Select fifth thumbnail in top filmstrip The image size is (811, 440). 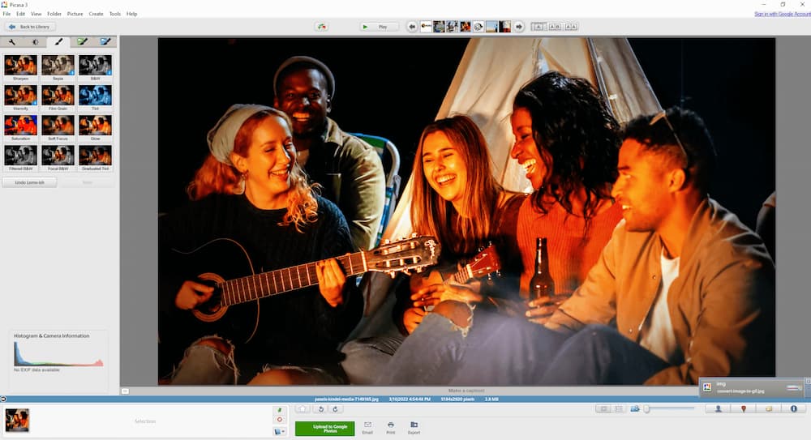478,27
